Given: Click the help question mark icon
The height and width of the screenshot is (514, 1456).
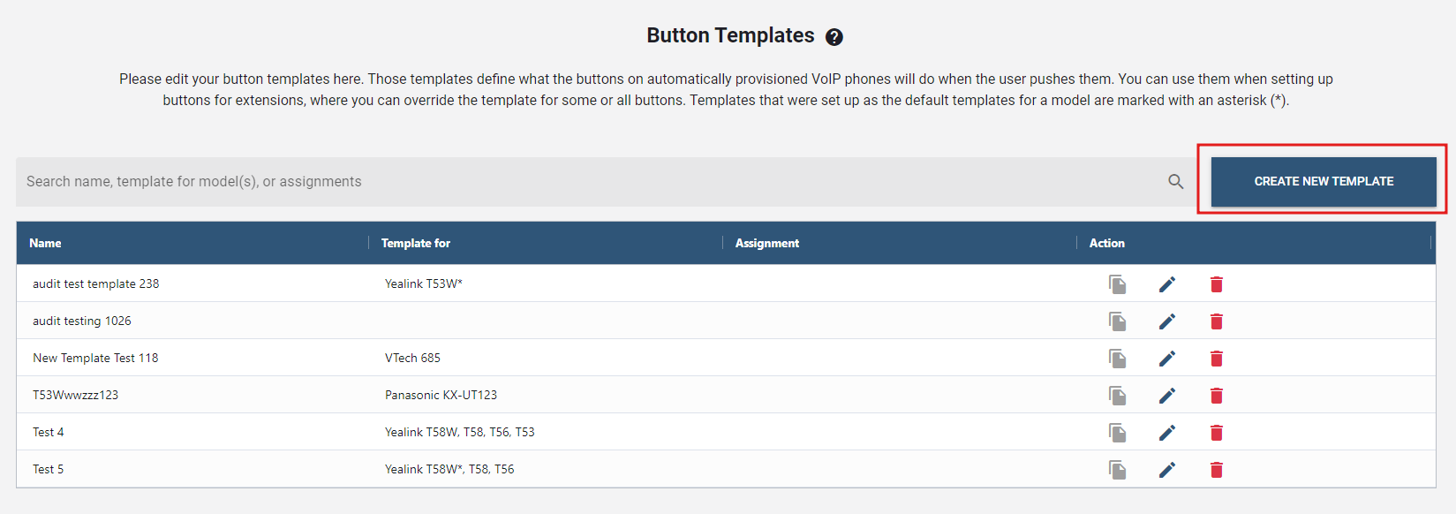Looking at the screenshot, I should (834, 37).
